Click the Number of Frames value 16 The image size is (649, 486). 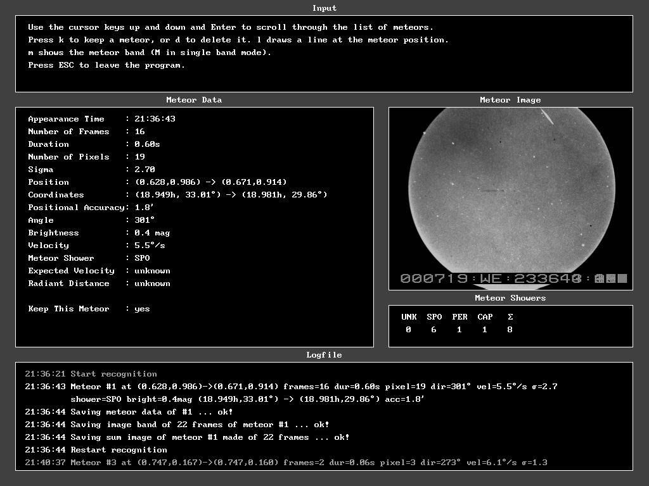139,132
